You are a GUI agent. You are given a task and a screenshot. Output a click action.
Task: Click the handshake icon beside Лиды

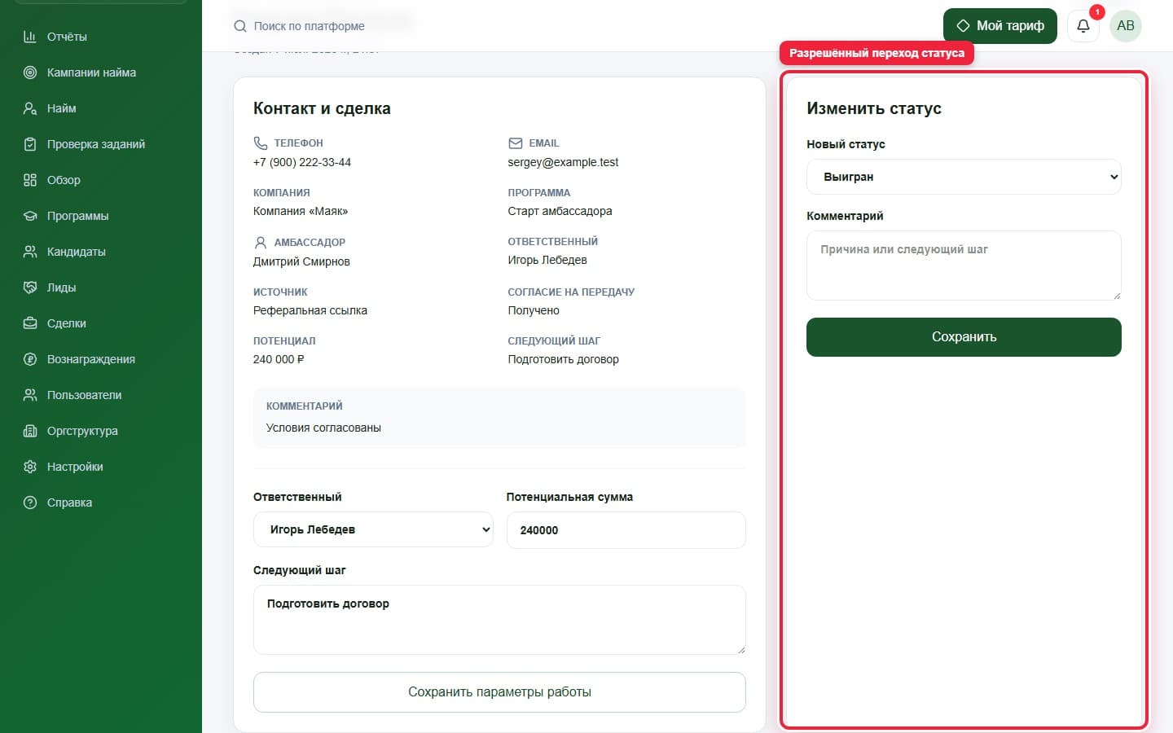30,287
